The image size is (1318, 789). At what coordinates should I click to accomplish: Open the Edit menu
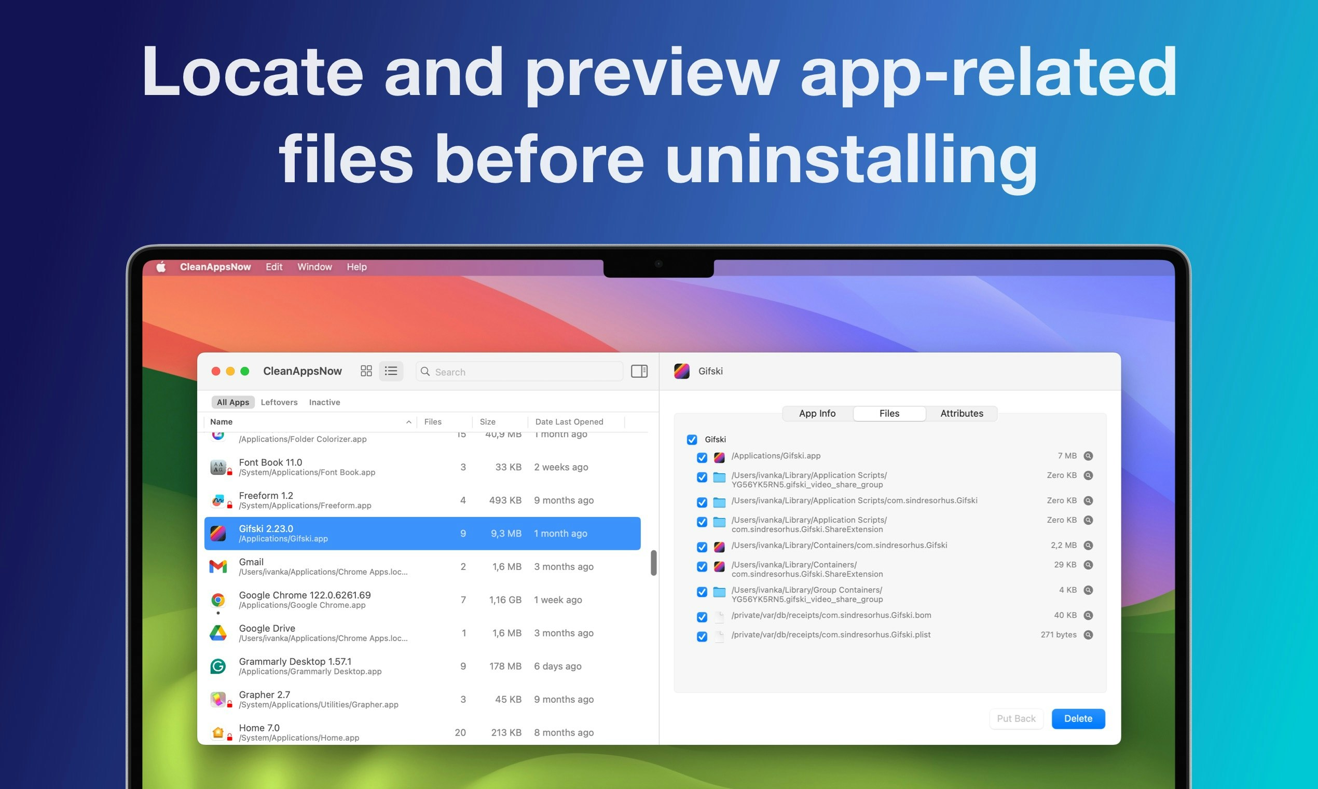(273, 267)
